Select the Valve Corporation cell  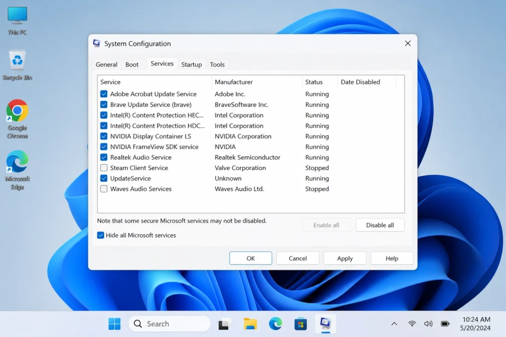point(241,168)
